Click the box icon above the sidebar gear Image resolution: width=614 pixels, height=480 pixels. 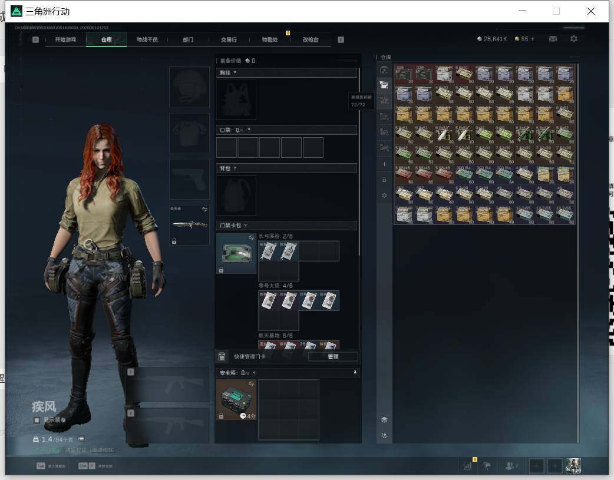[384, 180]
